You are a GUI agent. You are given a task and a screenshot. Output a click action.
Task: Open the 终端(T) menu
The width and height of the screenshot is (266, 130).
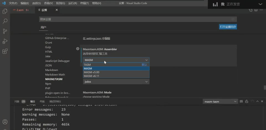[x=85, y=3]
